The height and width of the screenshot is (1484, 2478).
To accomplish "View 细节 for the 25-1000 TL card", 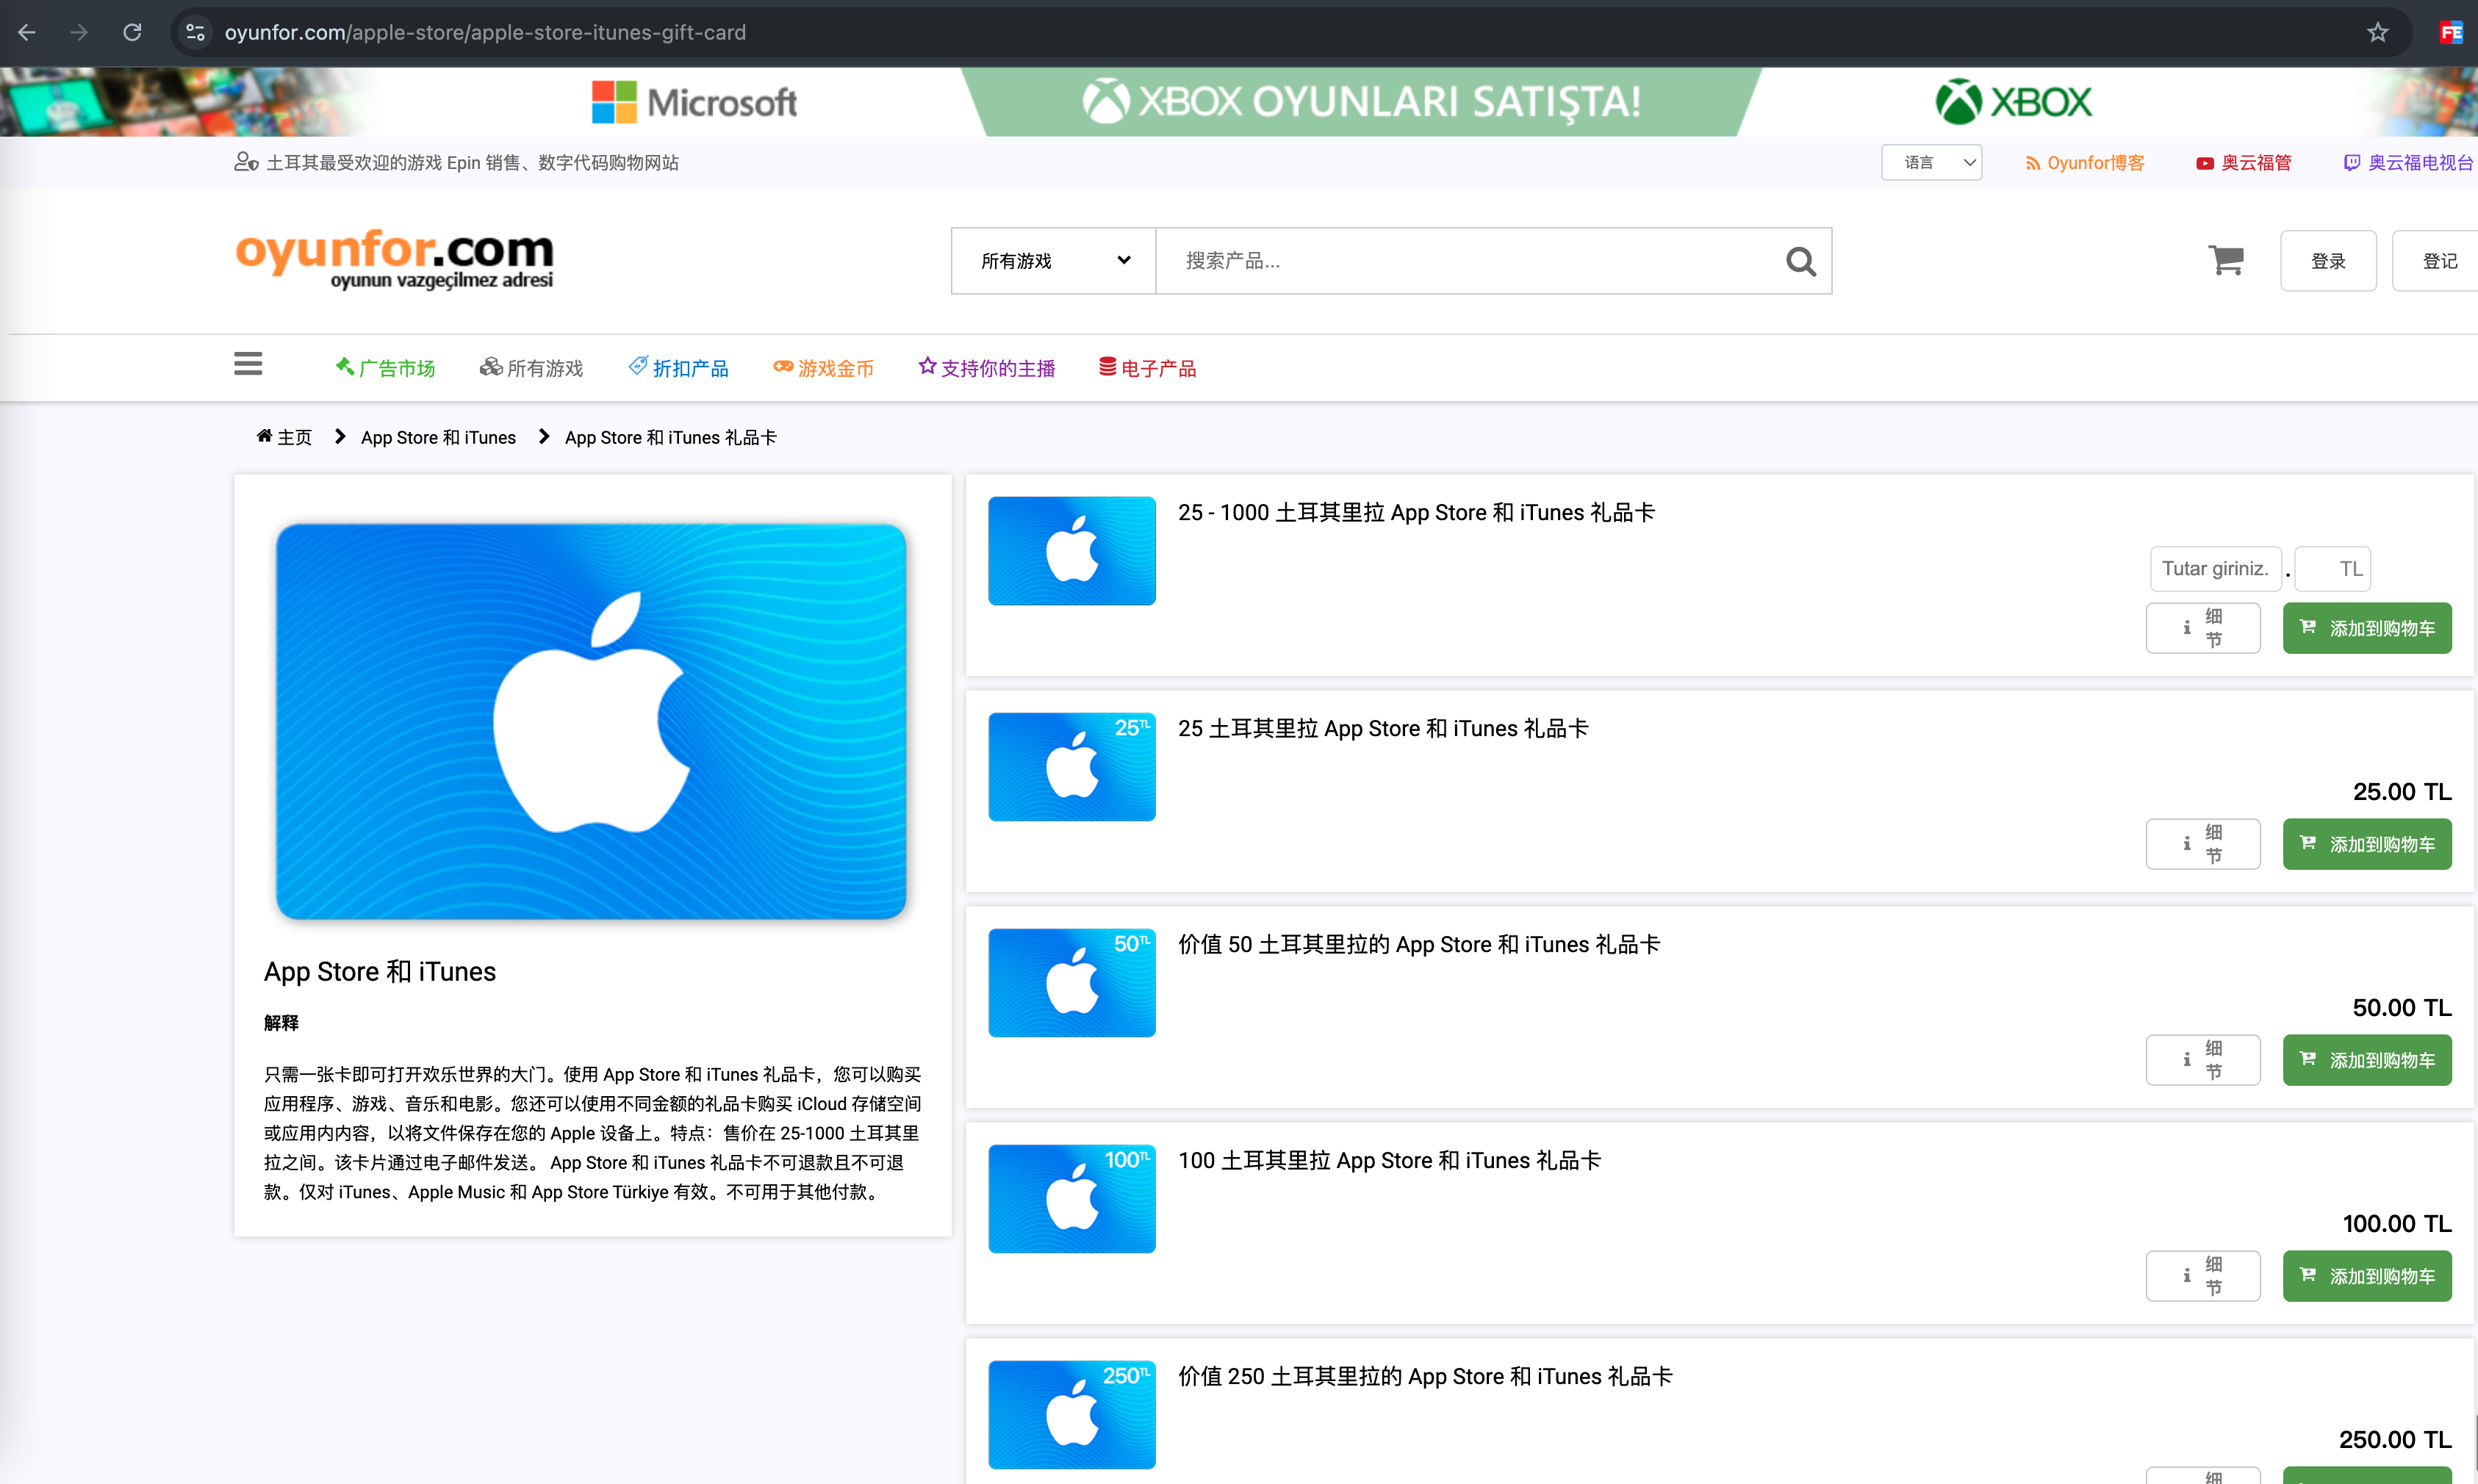I will pyautogui.click(x=2202, y=628).
